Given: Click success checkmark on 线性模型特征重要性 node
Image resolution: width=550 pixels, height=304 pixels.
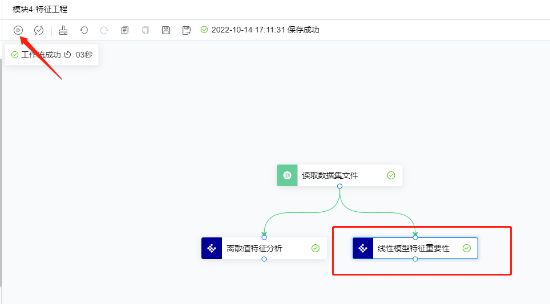Looking at the screenshot, I should click(467, 248).
